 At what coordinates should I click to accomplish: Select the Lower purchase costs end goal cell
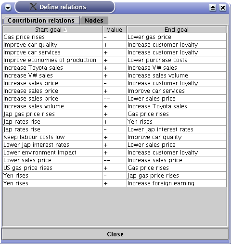[177, 60]
